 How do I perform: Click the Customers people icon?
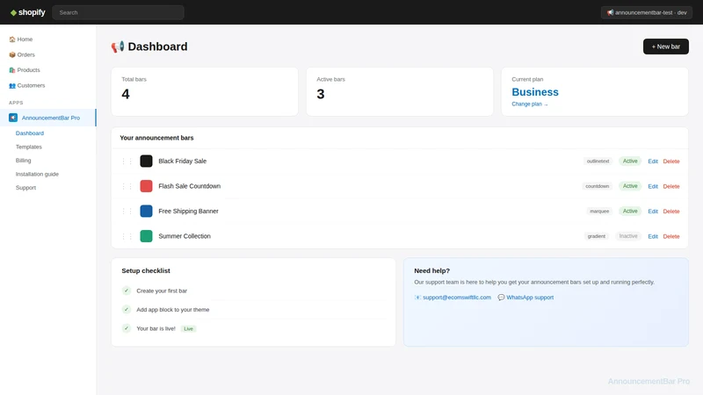[12, 85]
